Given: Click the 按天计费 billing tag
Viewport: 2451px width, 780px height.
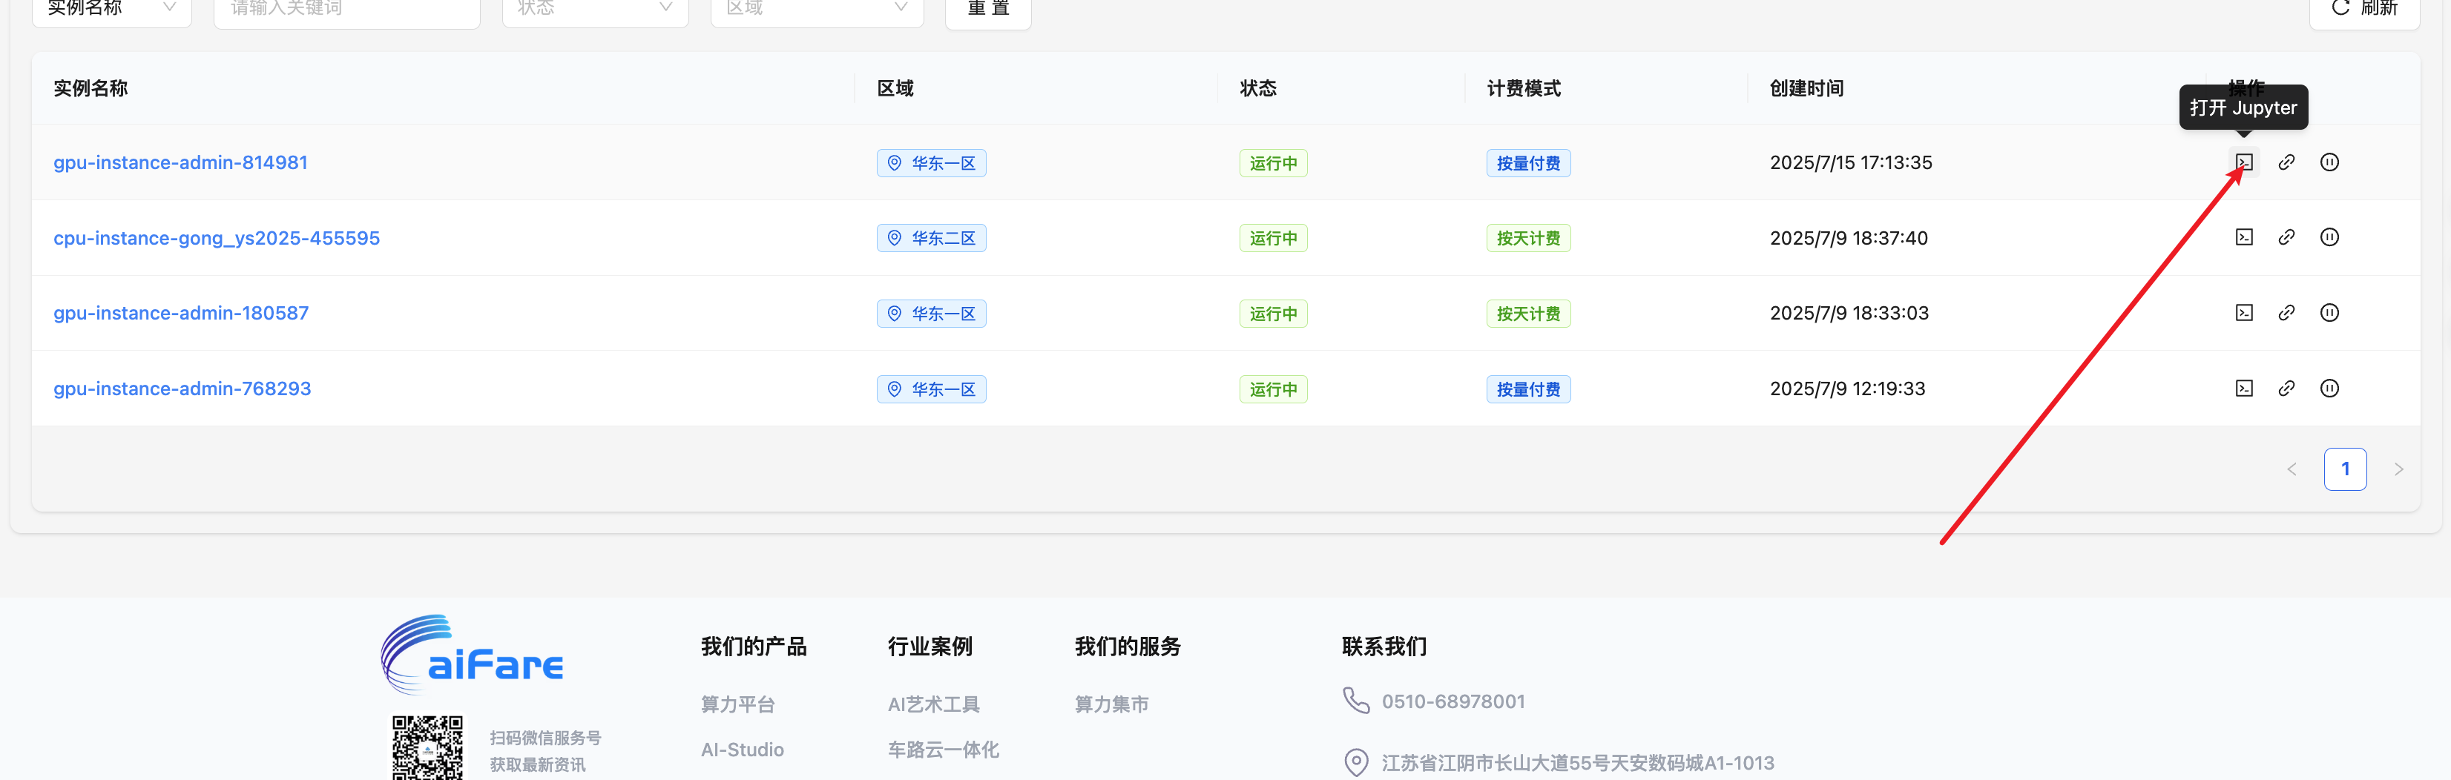Looking at the screenshot, I should pos(1528,238).
